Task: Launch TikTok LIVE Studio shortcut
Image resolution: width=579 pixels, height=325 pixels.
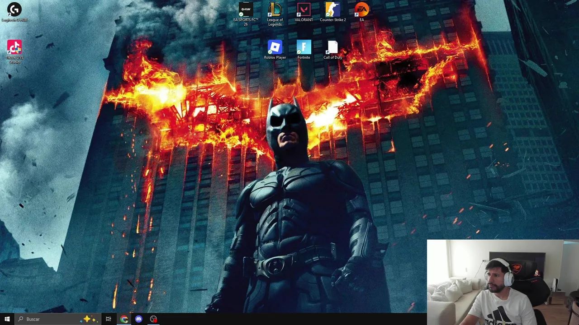Action: coord(14,51)
